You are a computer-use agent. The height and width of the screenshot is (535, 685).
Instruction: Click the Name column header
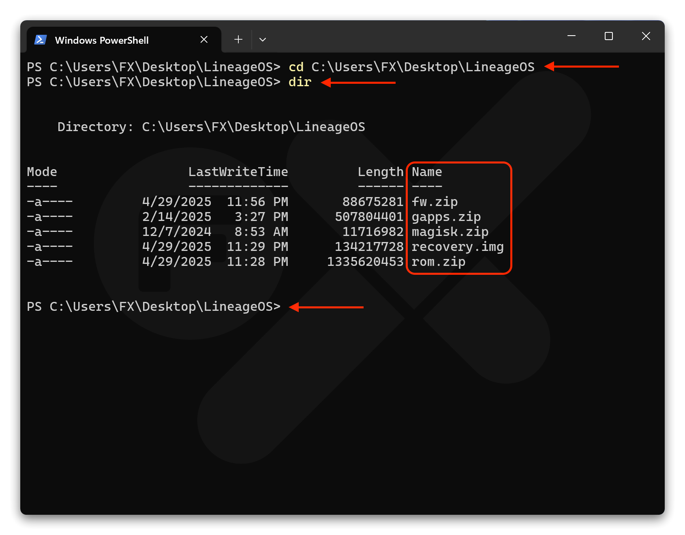click(x=427, y=172)
